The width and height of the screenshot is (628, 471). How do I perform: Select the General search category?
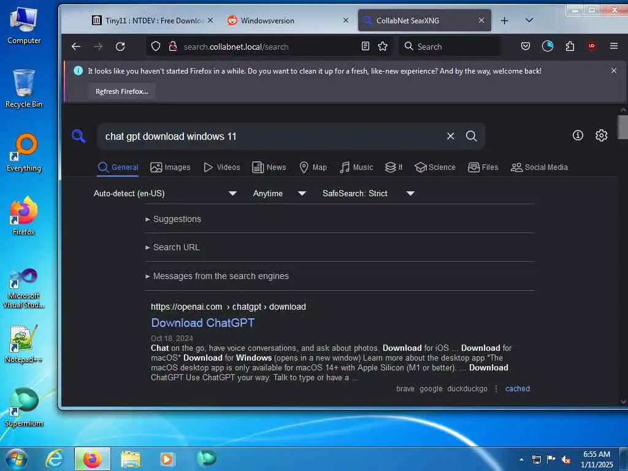coord(118,167)
